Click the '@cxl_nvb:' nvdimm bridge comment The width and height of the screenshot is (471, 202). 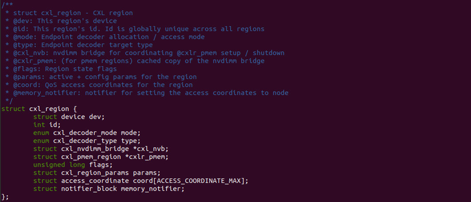click(145, 53)
